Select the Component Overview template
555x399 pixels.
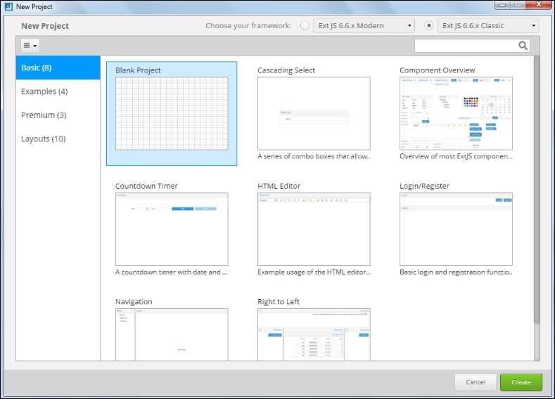pos(456,113)
